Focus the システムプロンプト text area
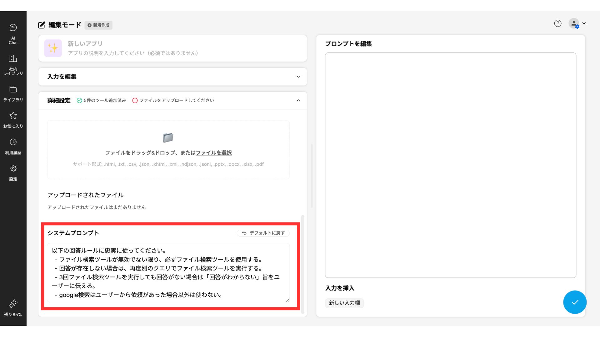The width and height of the screenshot is (600, 337). tap(168, 272)
